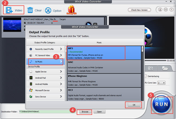Image resolution: width=176 pixels, height=119 pixels.
Task: Select the AC3 output profile
Action: point(104,94)
